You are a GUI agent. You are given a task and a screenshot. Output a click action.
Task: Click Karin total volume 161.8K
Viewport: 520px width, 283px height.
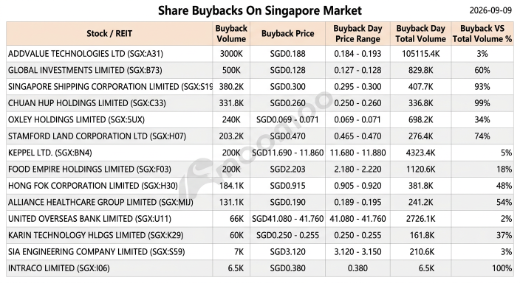tap(422, 235)
